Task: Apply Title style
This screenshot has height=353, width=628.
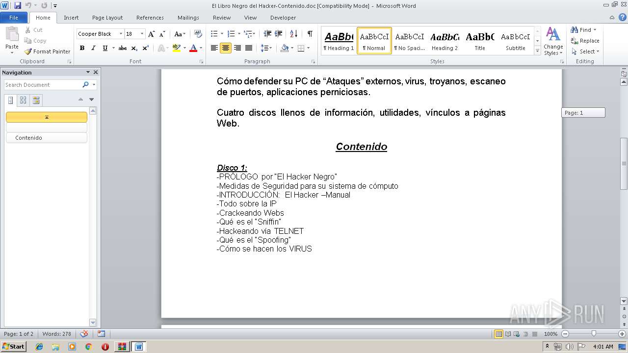Action: (480, 41)
